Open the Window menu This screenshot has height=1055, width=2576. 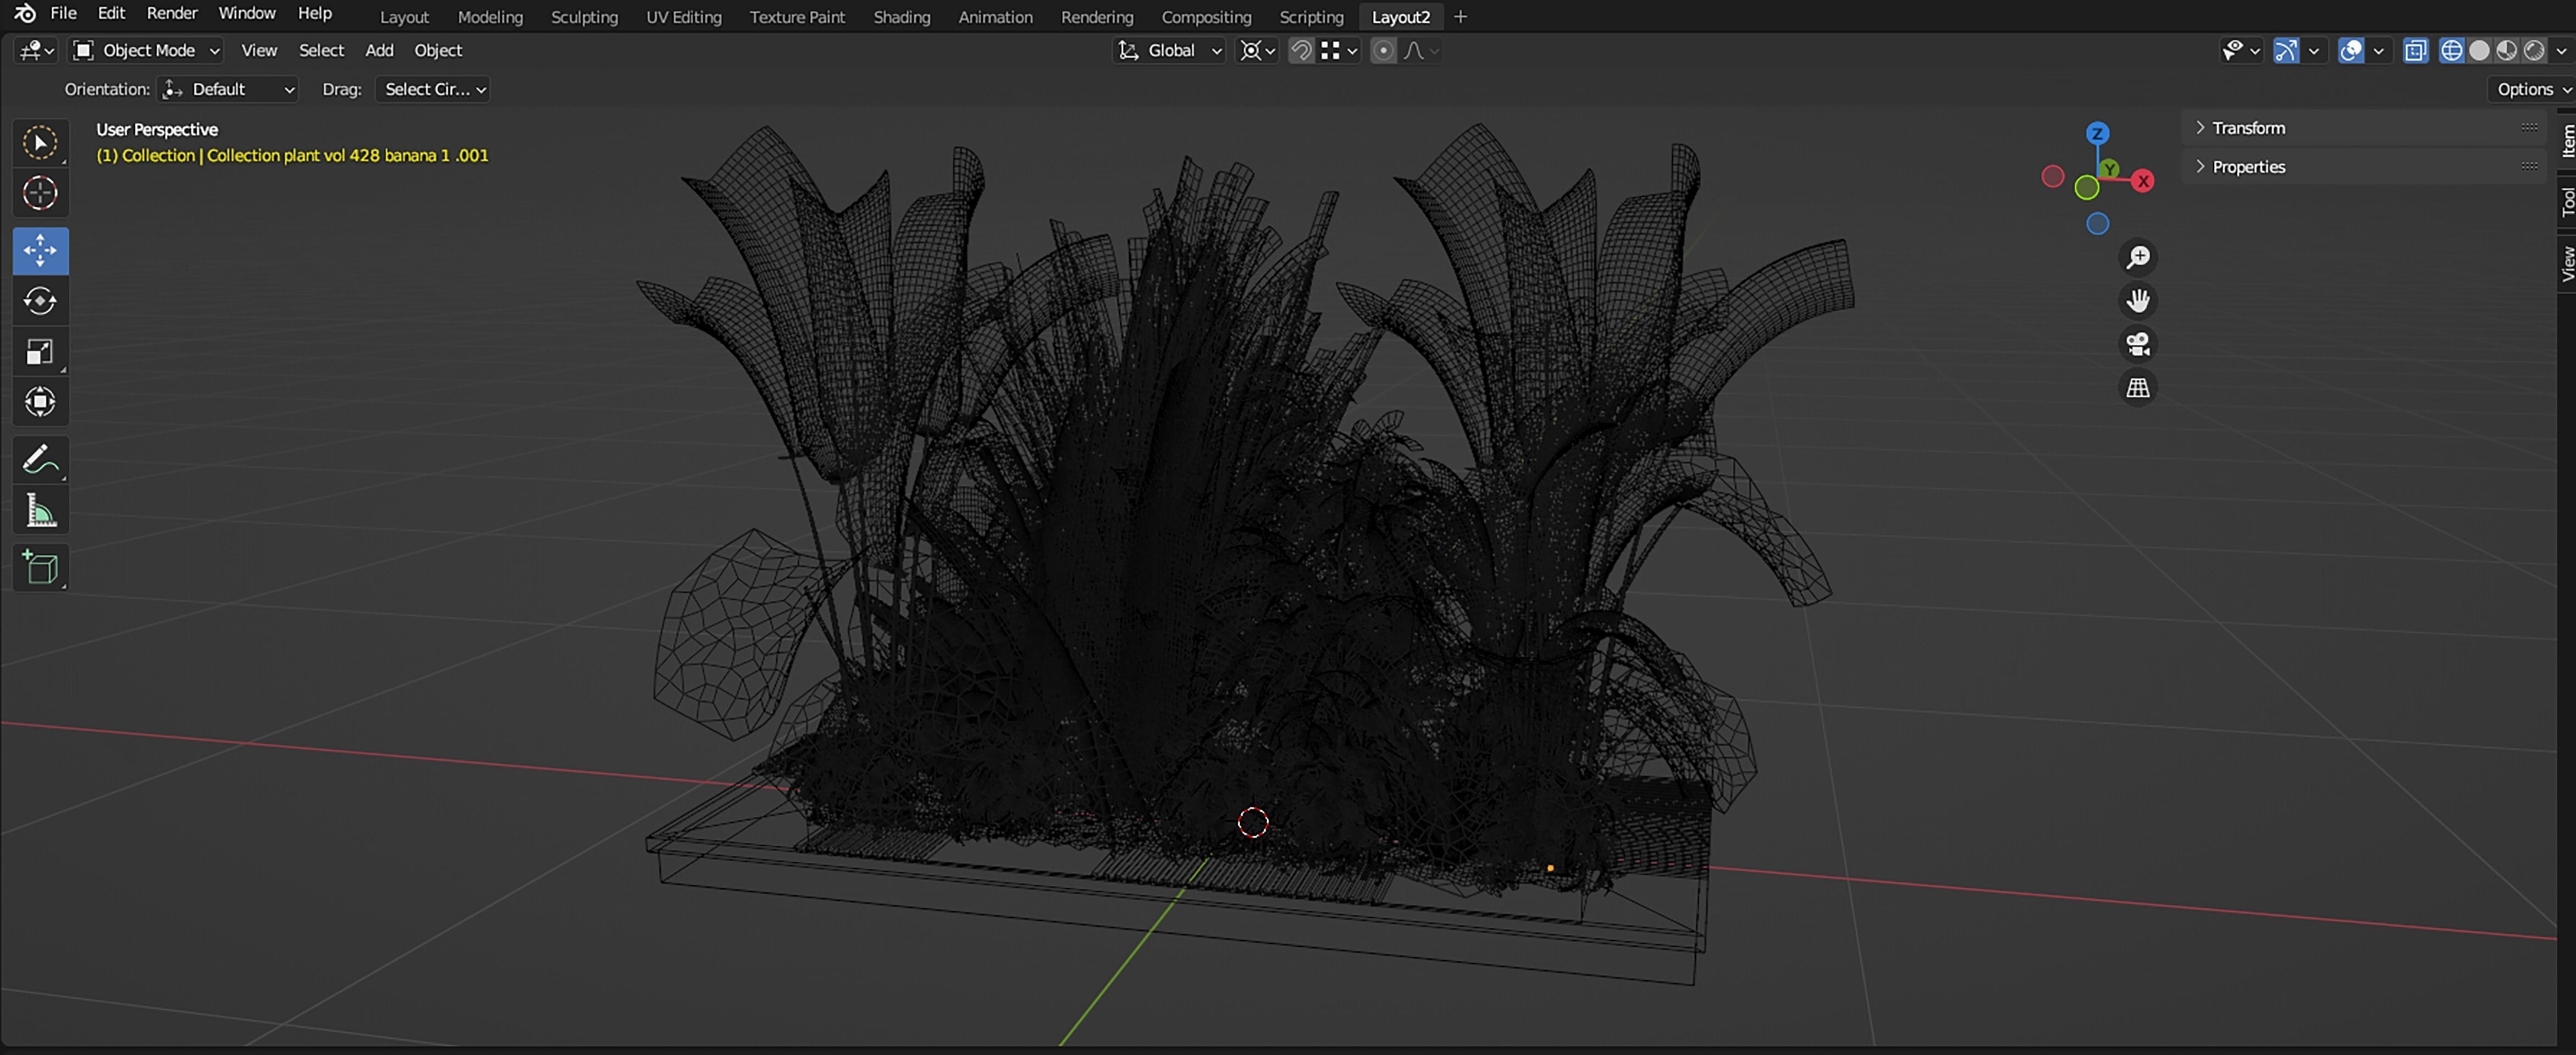247,13
